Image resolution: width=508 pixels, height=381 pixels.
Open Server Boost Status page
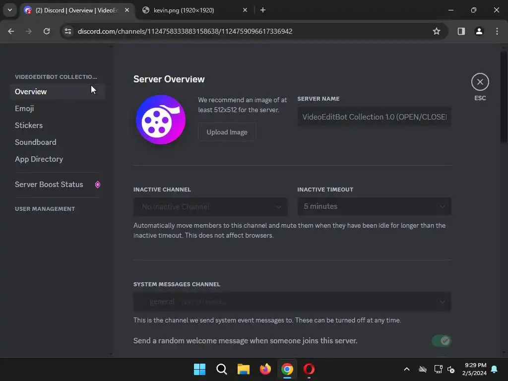(x=58, y=185)
